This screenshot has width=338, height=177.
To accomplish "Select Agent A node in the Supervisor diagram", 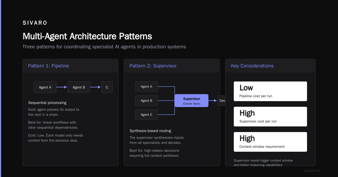I will tap(146, 87).
